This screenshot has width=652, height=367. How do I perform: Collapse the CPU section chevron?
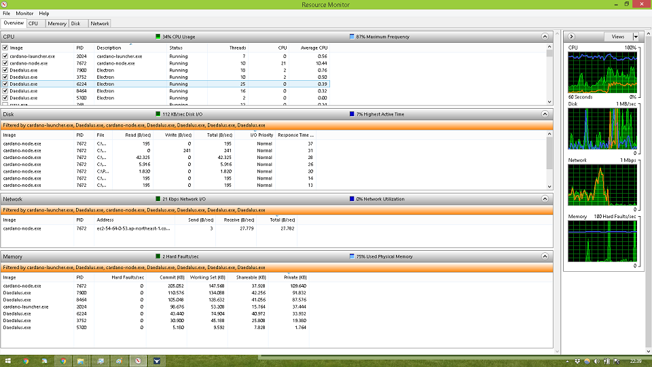point(545,37)
